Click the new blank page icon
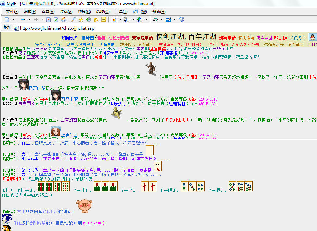 [7, 19]
